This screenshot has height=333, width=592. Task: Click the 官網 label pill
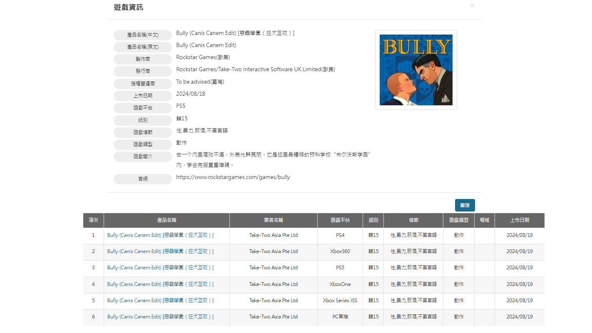(143, 179)
